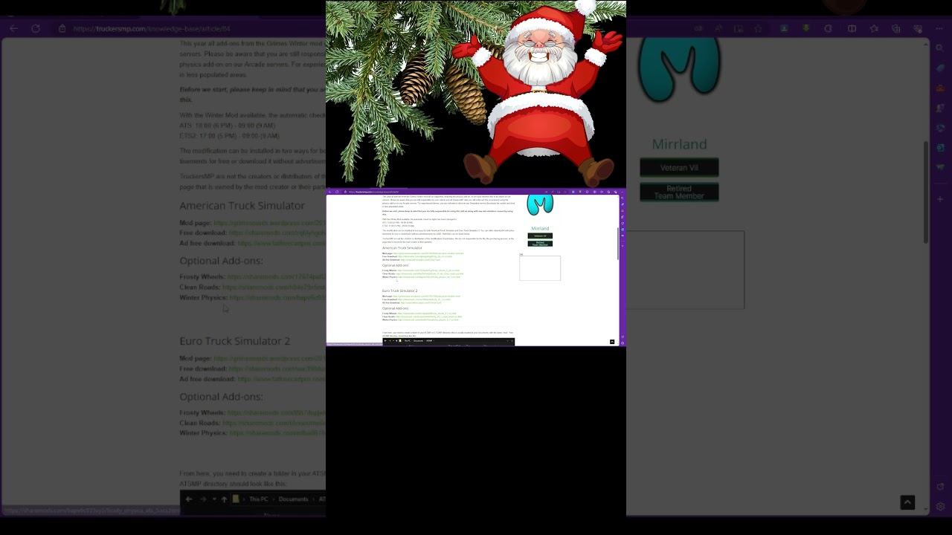952x535 pixels.
Task: Select the Euro Truck Simulator 2 heading
Action: tap(400, 291)
